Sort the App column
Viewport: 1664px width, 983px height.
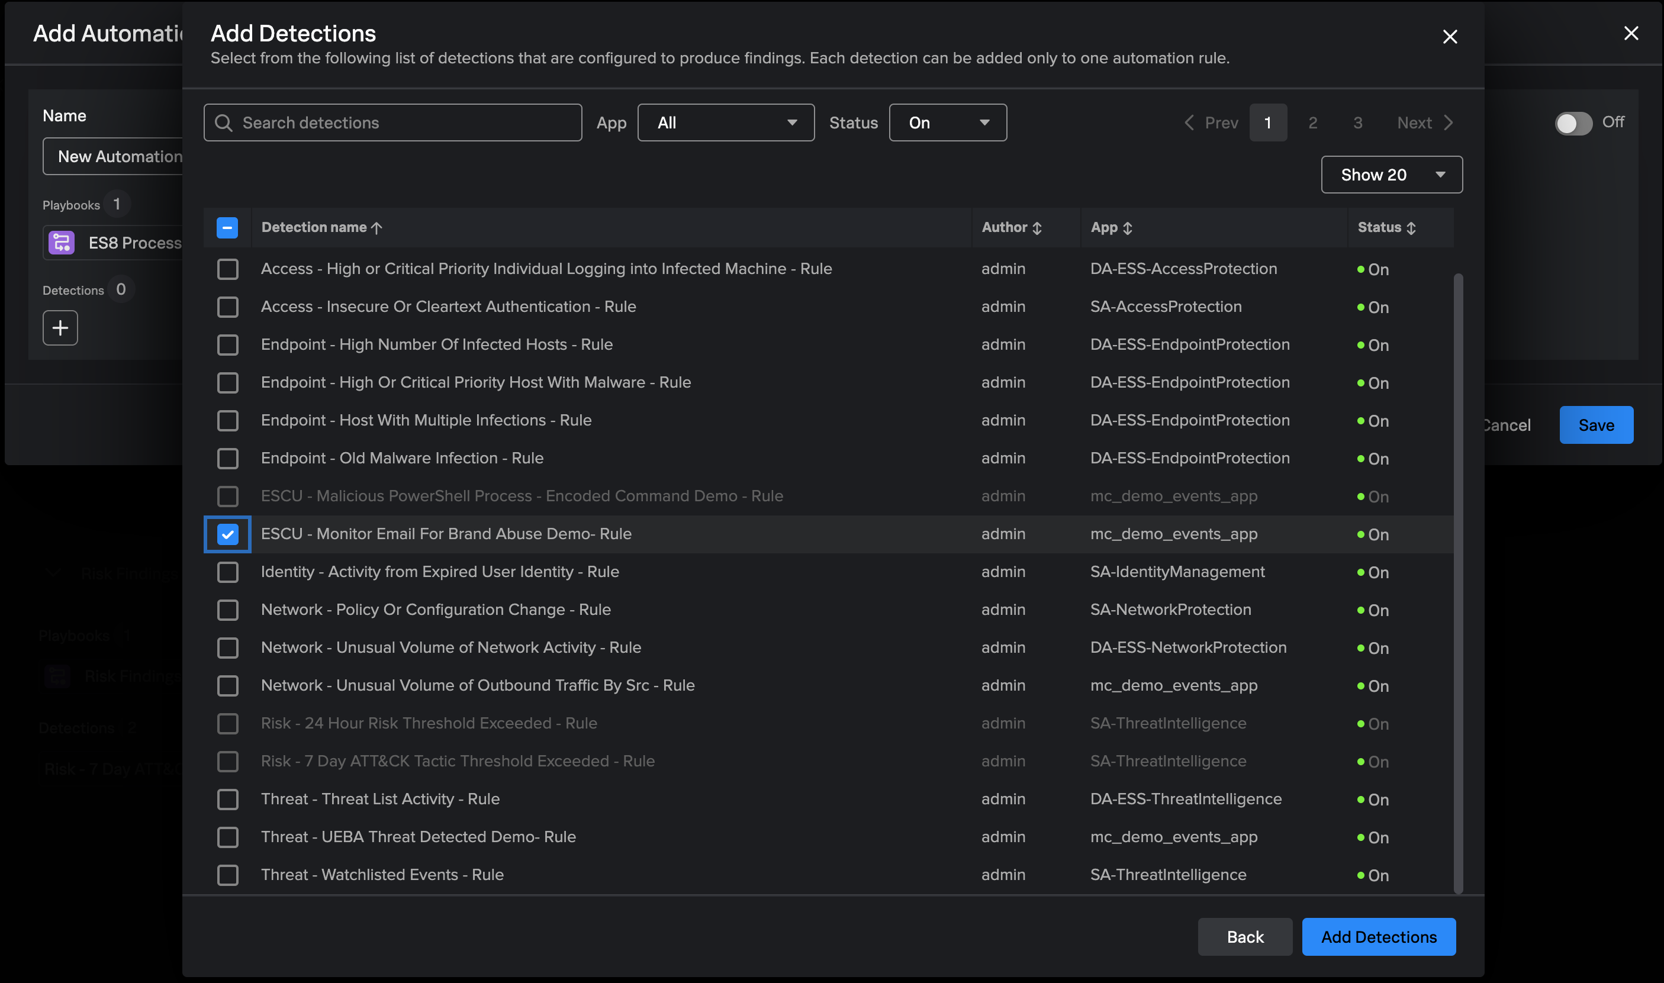click(1128, 228)
